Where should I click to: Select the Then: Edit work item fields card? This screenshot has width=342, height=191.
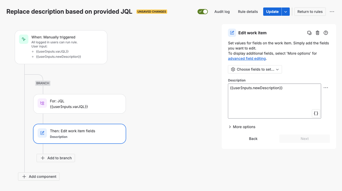80,134
